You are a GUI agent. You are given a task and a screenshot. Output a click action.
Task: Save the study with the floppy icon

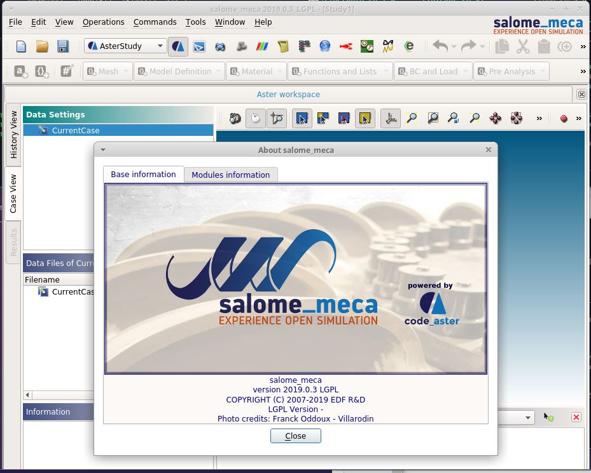pyautogui.click(x=62, y=46)
